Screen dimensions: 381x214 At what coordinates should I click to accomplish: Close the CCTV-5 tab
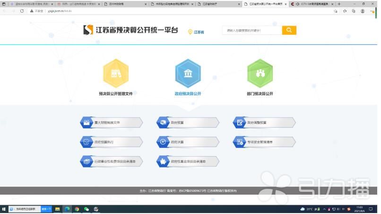[332, 4]
